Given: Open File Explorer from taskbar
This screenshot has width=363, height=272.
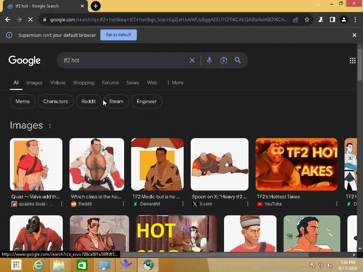Looking at the screenshot, I should [x=59, y=265].
